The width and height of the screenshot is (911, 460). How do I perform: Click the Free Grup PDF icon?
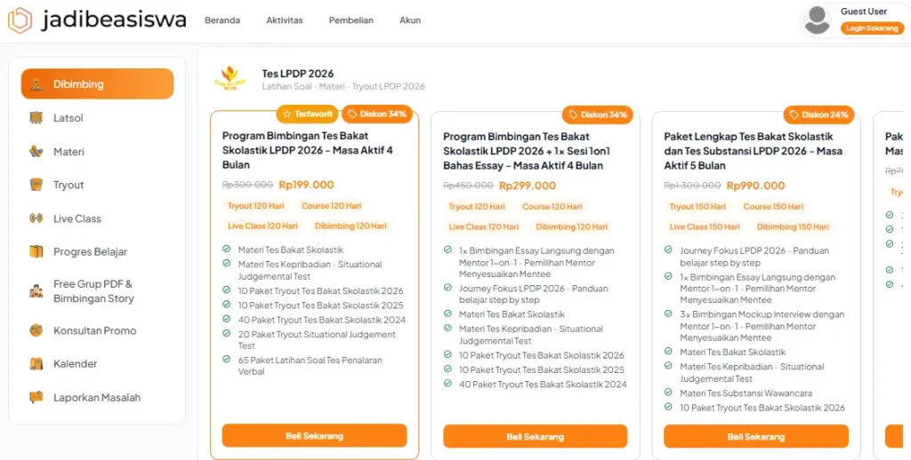(36, 291)
